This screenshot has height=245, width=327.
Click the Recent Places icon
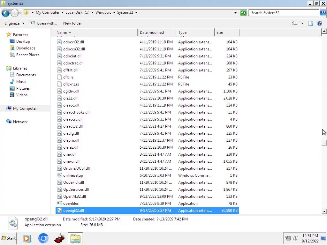click(x=12, y=55)
